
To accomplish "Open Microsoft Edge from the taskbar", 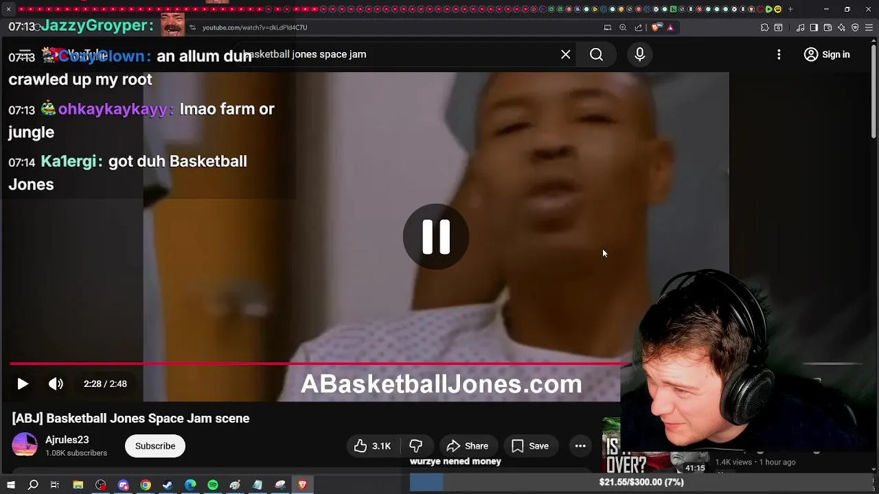I will coord(190,485).
